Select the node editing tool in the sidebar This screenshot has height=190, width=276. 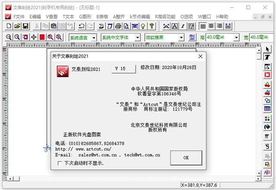pos(267,67)
